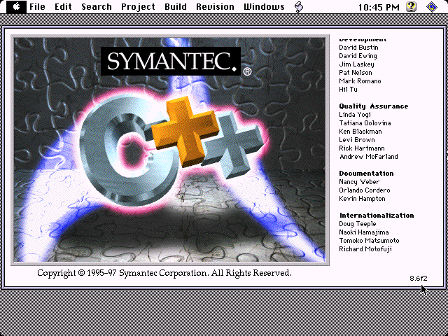Open the Windows menu
Image resolution: width=448 pixels, height=336 pixels.
point(265,6)
